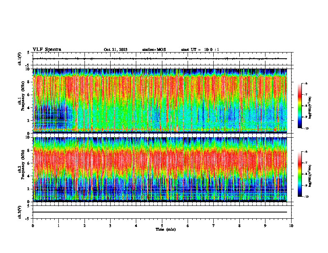The height and width of the screenshot is (253, 328).
Task: Click the ch.1 waveform trace strip
Action: [160, 59]
